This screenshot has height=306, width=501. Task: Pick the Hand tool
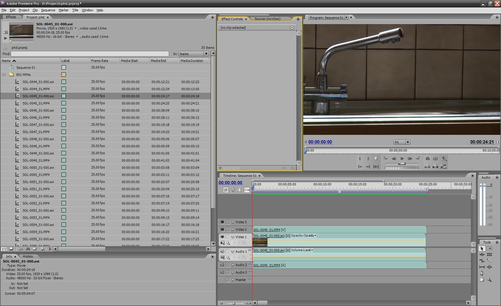(x=482, y=280)
